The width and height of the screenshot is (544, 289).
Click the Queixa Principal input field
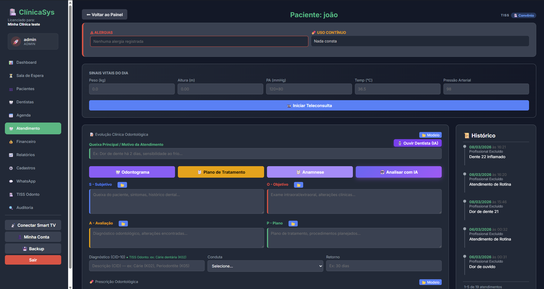click(265, 154)
